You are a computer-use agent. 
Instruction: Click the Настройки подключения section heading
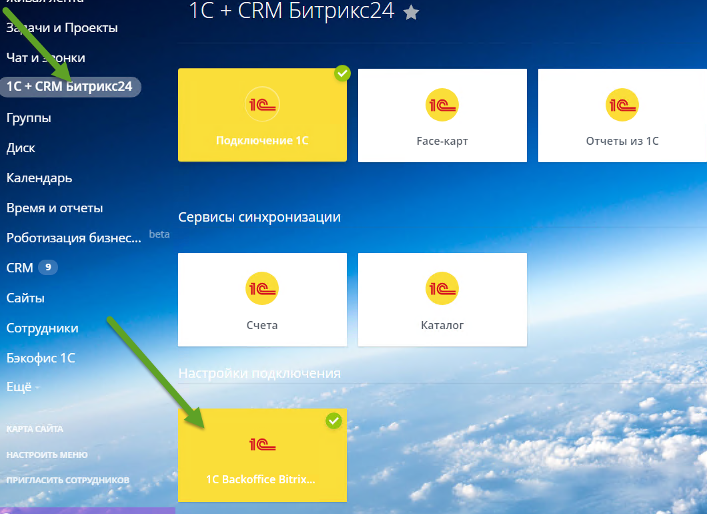(x=259, y=373)
